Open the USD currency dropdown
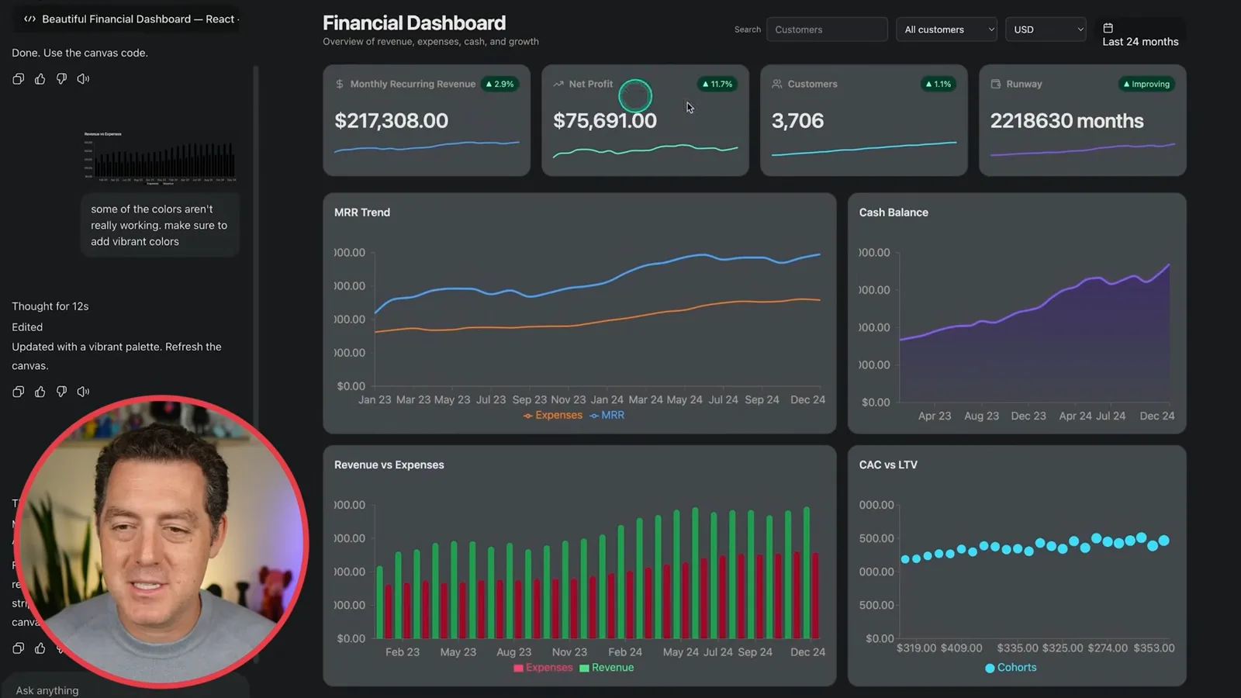 (1046, 29)
